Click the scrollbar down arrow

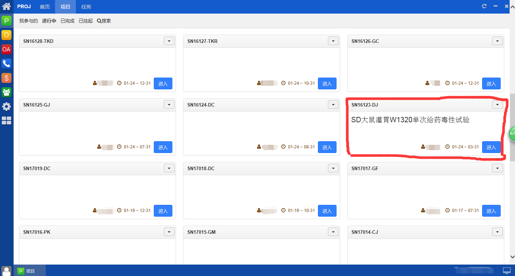pyautogui.click(x=512, y=257)
